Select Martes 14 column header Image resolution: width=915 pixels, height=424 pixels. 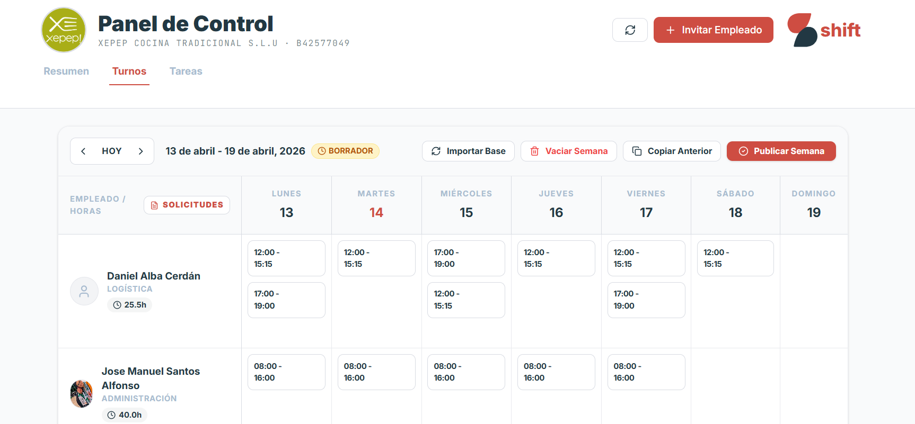376,205
